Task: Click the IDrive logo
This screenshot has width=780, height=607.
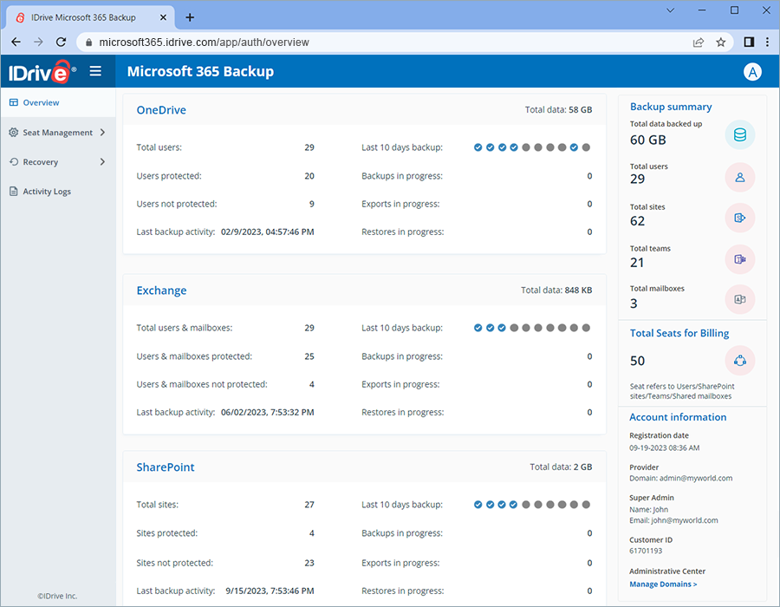Action: [42, 72]
